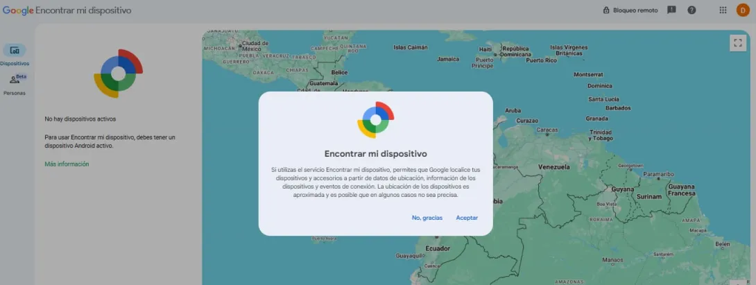Open the Más información link
Viewport: 756px width, 285px height.
pyautogui.click(x=67, y=164)
